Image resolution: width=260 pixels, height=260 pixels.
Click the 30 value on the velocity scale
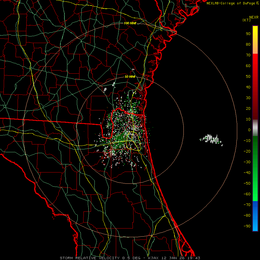(x=248, y=98)
